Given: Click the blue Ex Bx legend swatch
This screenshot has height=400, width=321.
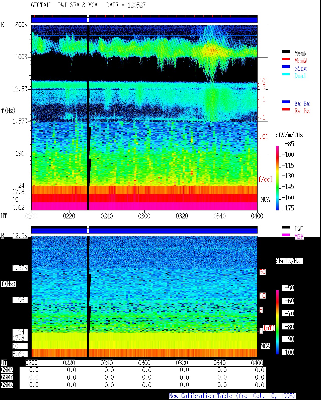Looking at the screenshot, I should (286, 102).
